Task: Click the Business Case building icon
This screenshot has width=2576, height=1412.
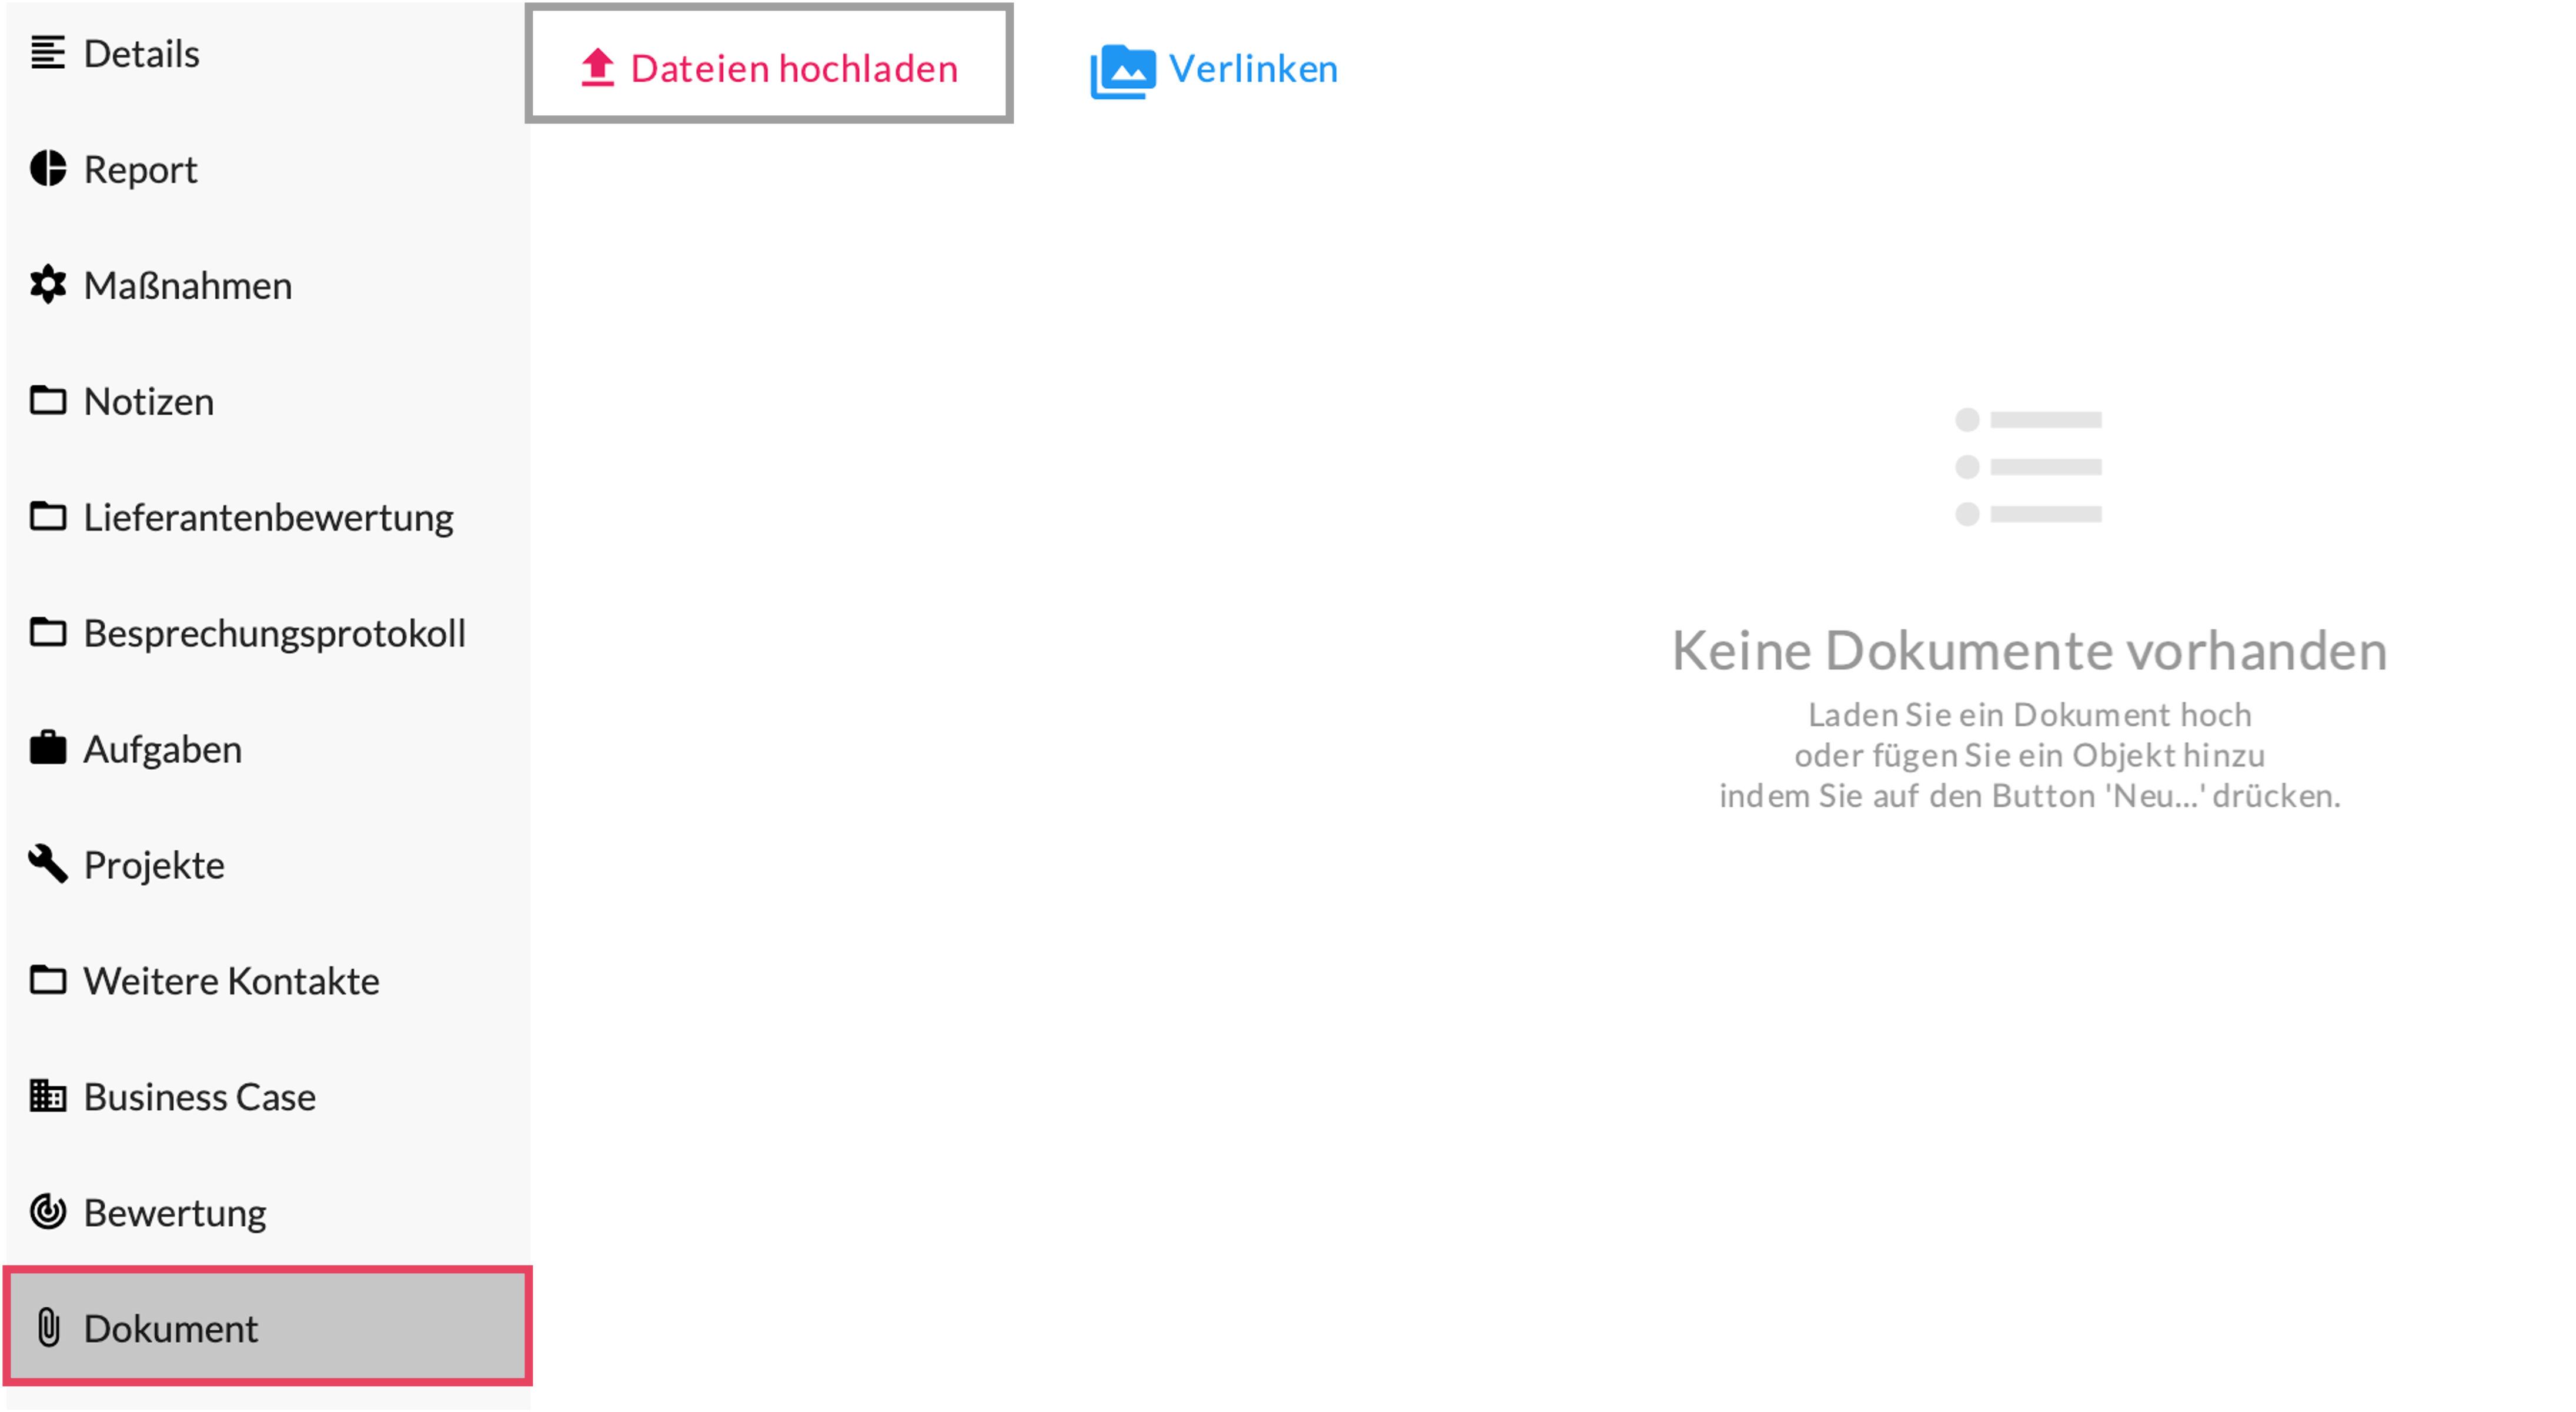Action: 48,1096
